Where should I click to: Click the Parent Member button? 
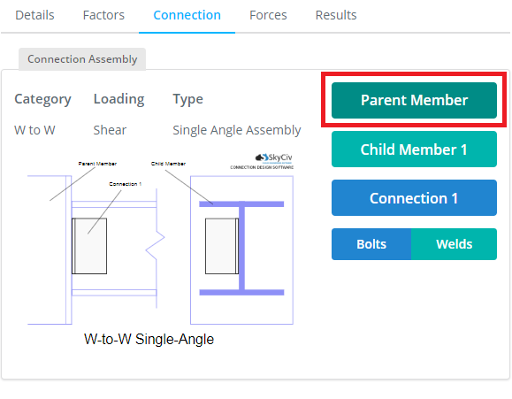tap(414, 100)
